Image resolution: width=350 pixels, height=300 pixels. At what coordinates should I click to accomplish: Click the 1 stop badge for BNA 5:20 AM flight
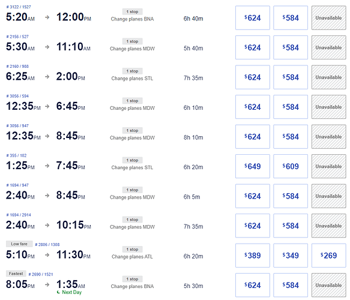(x=132, y=11)
